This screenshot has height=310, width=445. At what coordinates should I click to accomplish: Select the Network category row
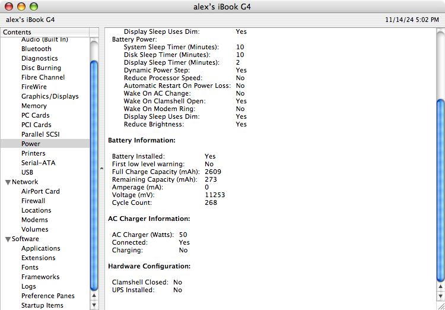pos(25,182)
